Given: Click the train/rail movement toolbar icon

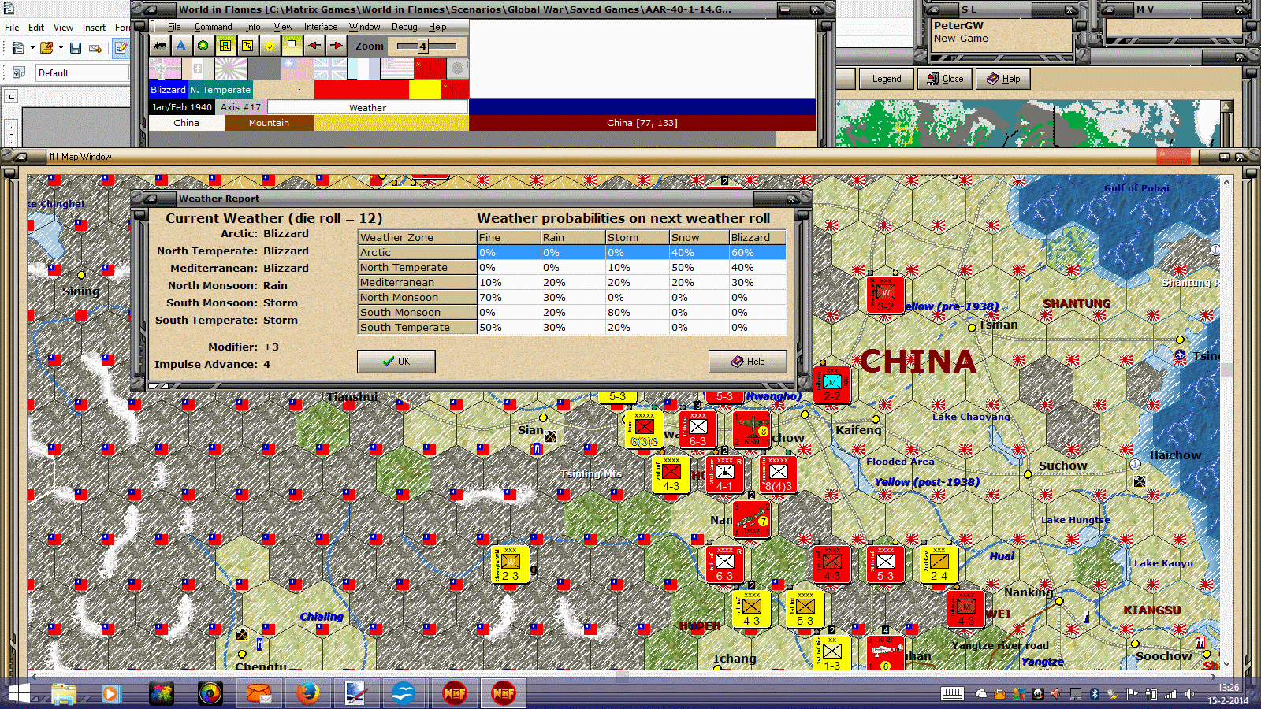Looking at the screenshot, I should pyautogui.click(x=160, y=46).
